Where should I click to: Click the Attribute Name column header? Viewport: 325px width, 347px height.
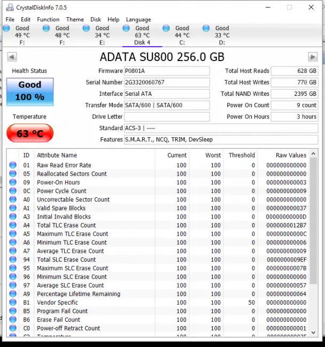pyautogui.click(x=94, y=155)
